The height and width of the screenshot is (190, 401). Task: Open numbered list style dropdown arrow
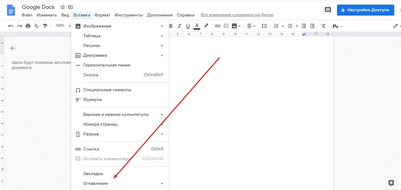pyautogui.click(x=283, y=26)
